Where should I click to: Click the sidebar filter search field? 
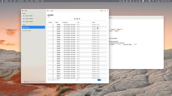click(x=35, y=82)
